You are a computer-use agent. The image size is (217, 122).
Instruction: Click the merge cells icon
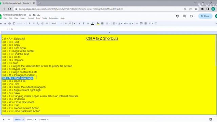(x=107, y=23)
